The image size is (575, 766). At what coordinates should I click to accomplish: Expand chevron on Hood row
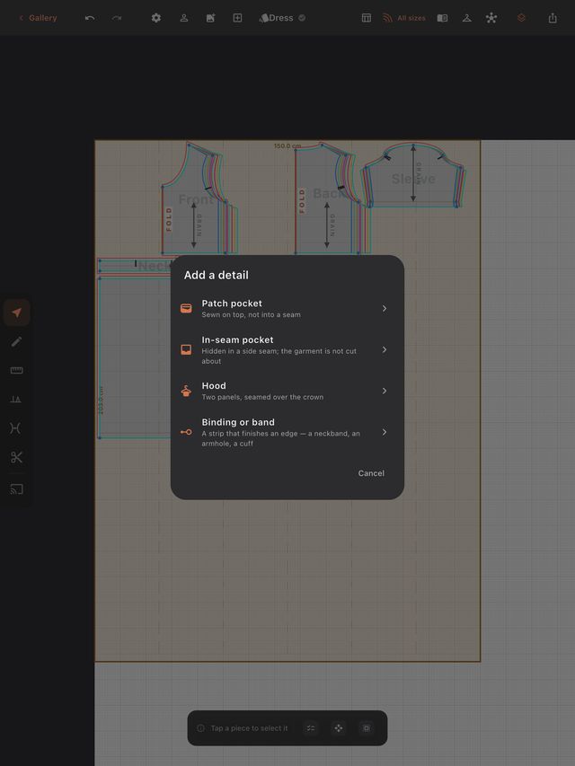coord(385,391)
